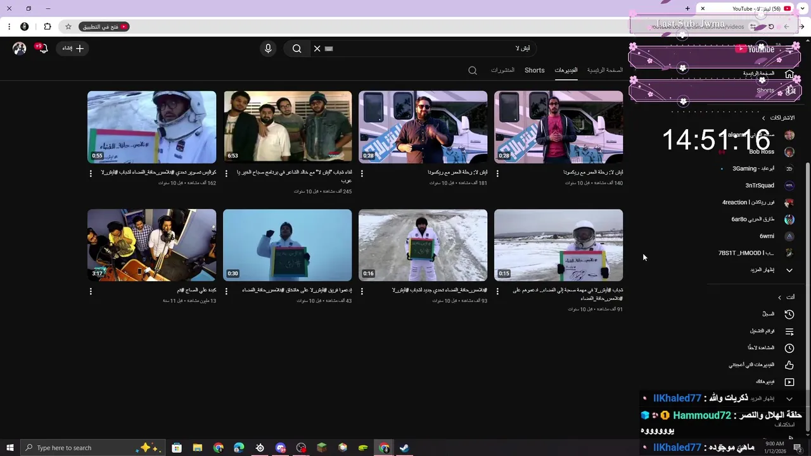The width and height of the screenshot is (811, 456).
Task: Open your videos فيديوهاتك icon
Action: pyautogui.click(x=789, y=382)
